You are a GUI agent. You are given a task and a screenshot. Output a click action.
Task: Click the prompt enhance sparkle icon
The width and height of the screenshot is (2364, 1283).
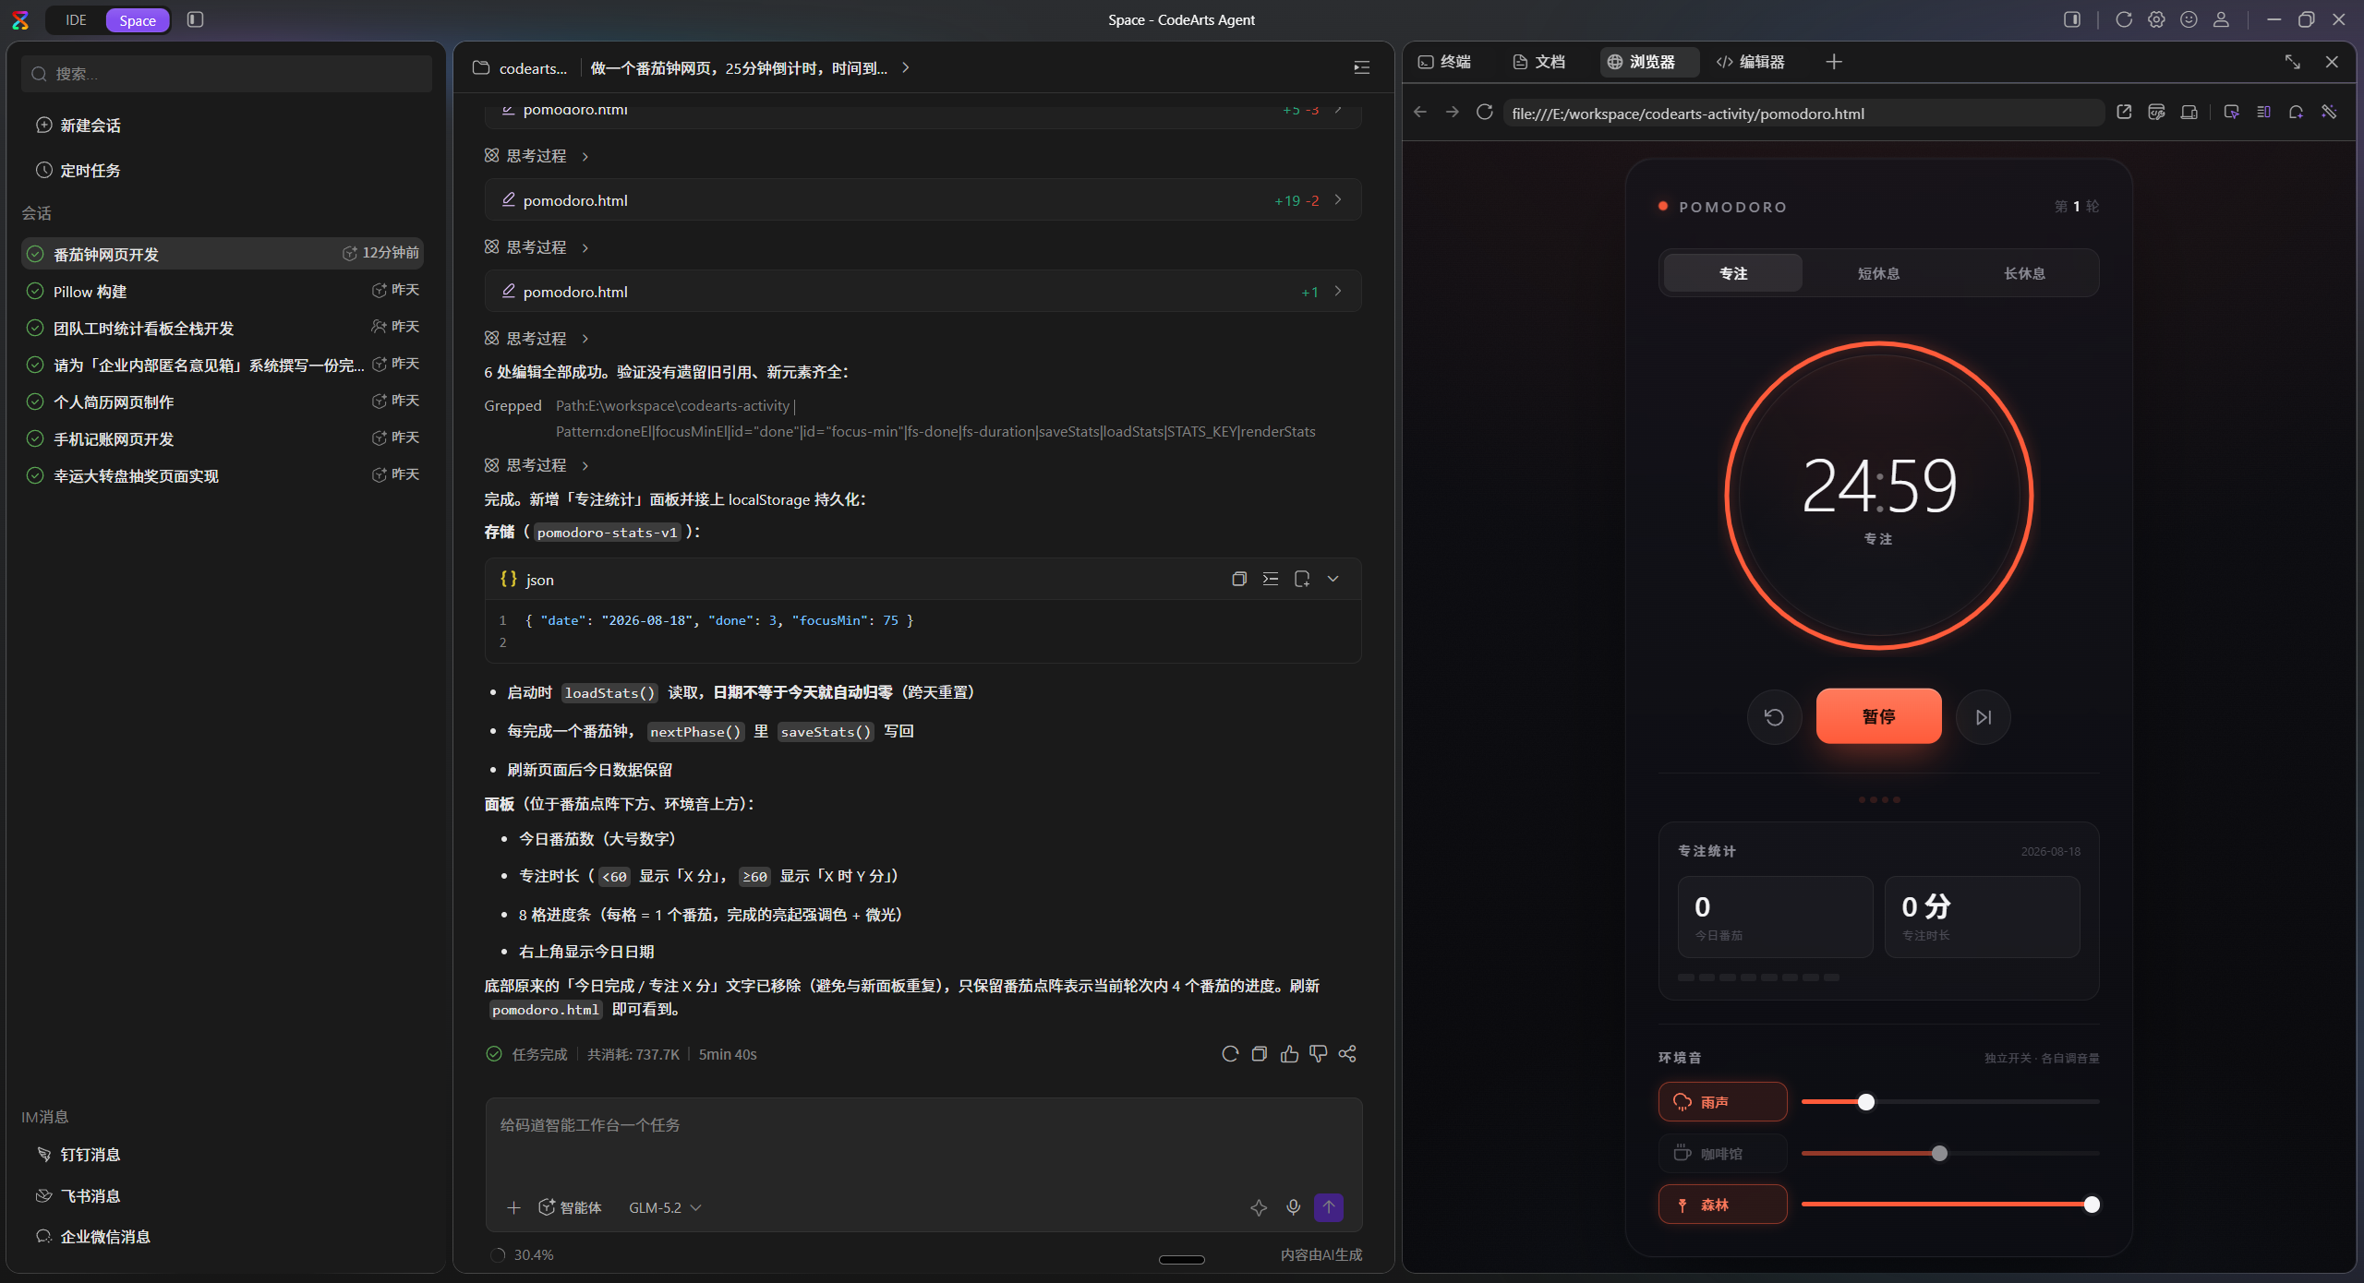[1259, 1207]
